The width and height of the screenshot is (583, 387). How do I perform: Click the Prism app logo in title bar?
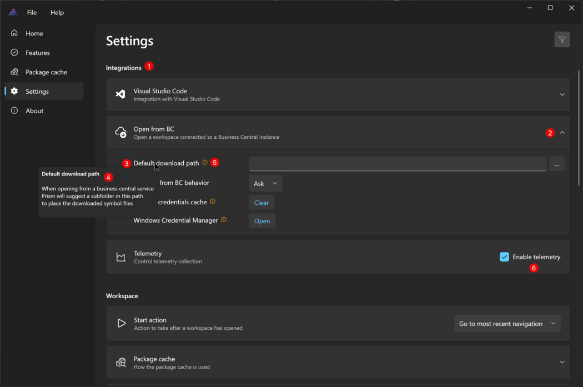click(x=13, y=12)
